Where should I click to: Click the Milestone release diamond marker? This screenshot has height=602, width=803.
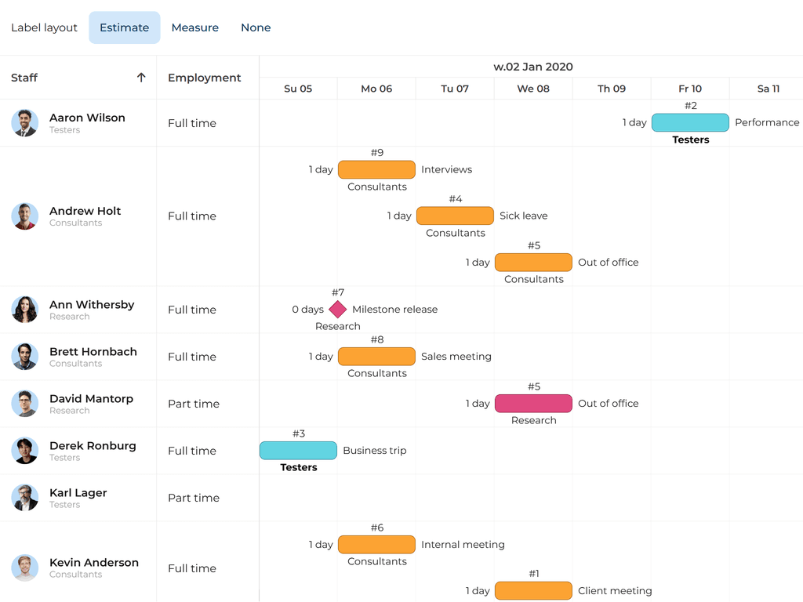pyautogui.click(x=338, y=310)
